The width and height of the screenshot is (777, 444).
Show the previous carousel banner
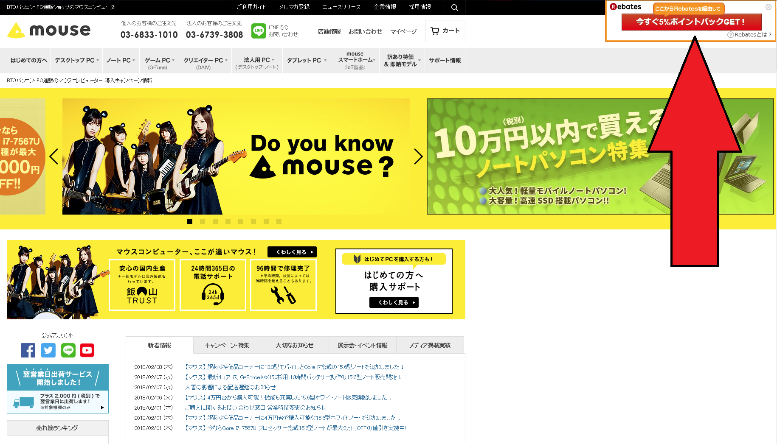tap(54, 156)
